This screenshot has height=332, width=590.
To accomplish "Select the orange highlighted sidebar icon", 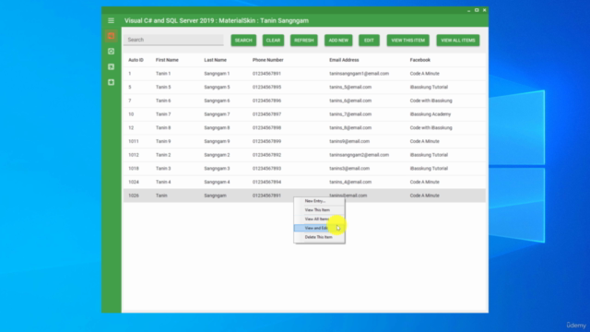I will [111, 36].
